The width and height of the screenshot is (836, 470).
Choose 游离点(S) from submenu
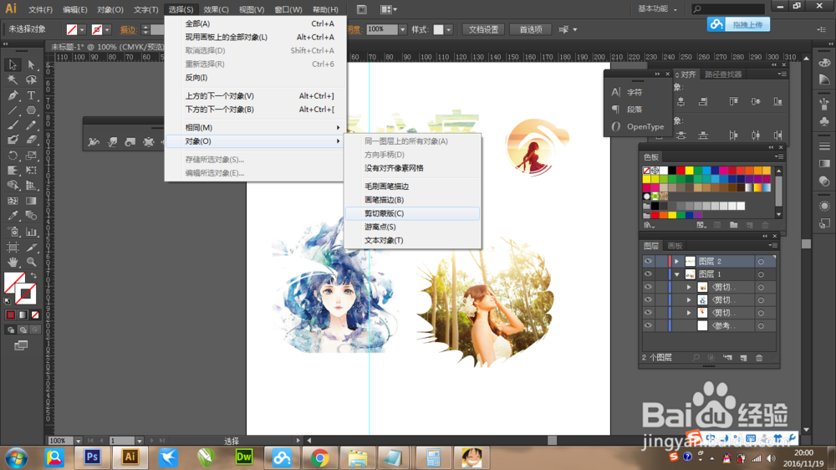point(412,227)
